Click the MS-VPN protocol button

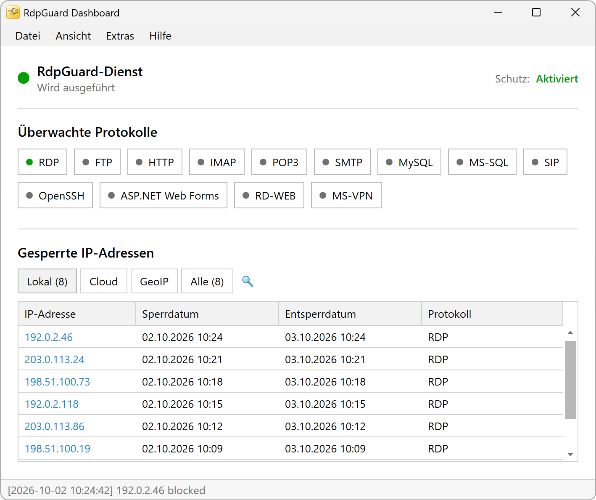point(346,195)
